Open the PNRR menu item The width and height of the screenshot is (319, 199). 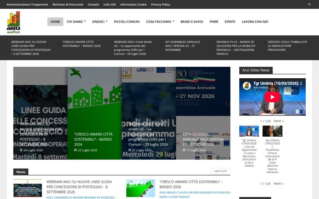click(x=214, y=22)
